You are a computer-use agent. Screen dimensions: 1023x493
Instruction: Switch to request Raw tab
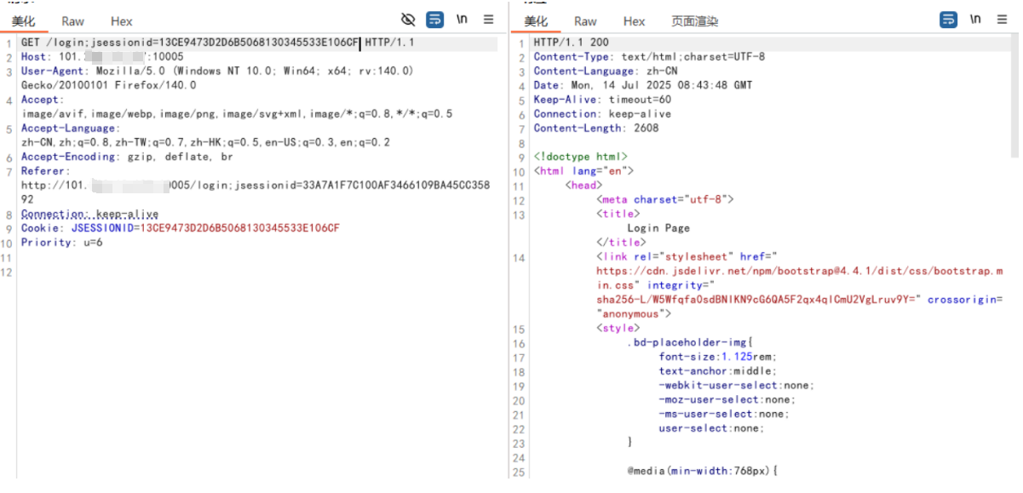(73, 21)
